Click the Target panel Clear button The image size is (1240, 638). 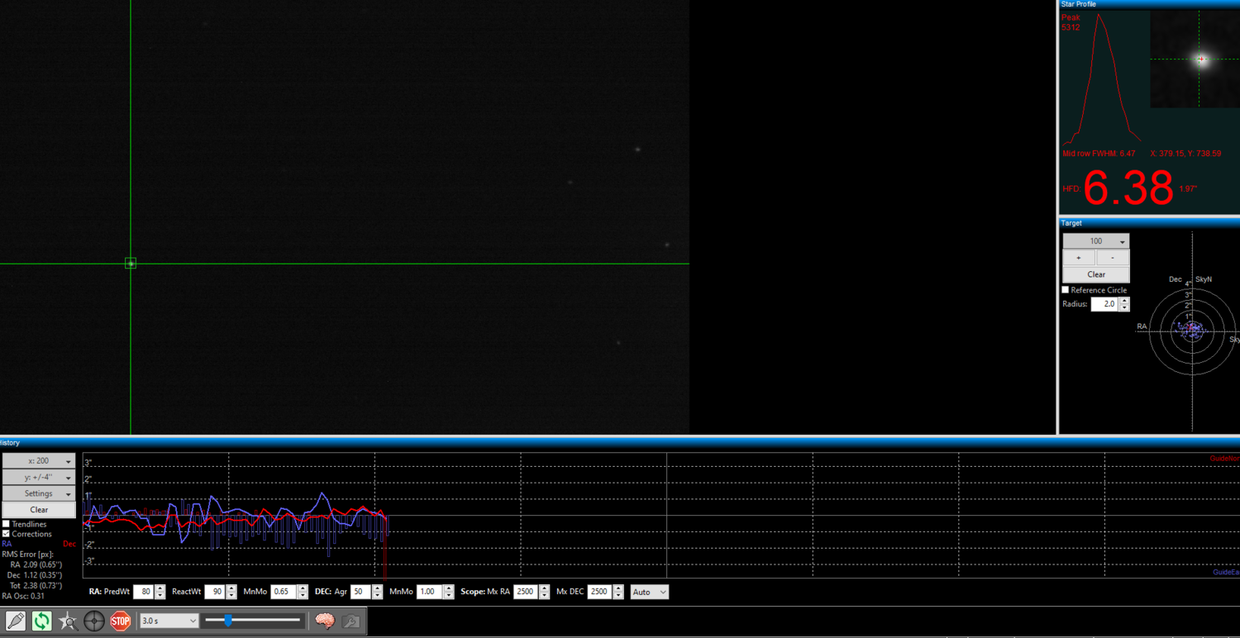[1096, 274]
